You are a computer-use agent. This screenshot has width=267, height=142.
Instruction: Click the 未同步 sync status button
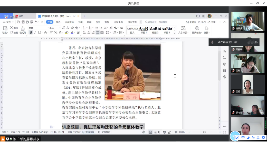click(x=191, y=22)
